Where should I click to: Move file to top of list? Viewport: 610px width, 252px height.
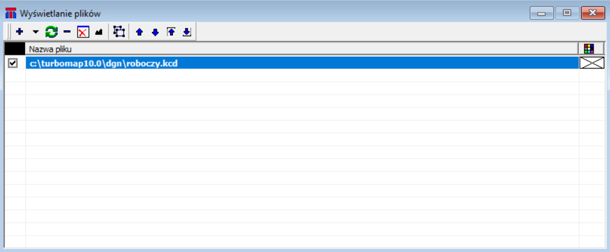click(x=171, y=32)
